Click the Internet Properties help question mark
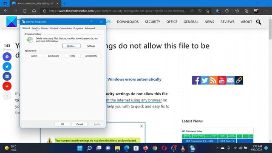The image size is (272, 153). point(91,22)
